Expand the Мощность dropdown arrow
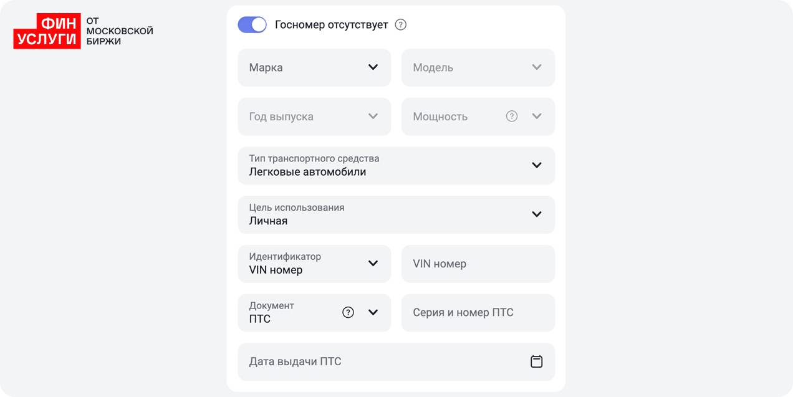This screenshot has width=793, height=397. click(x=537, y=116)
